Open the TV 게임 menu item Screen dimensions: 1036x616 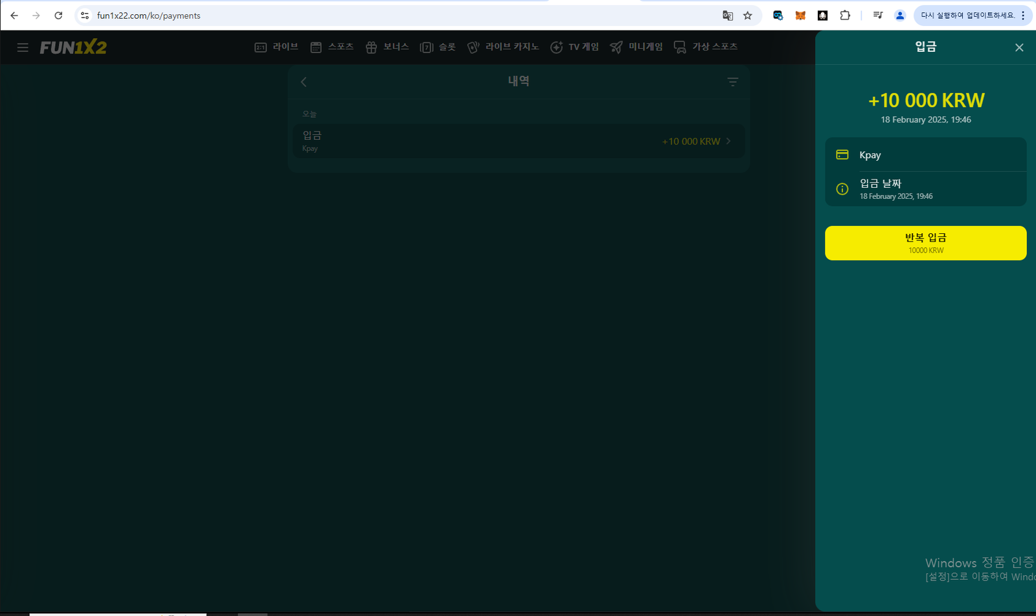[x=575, y=47]
